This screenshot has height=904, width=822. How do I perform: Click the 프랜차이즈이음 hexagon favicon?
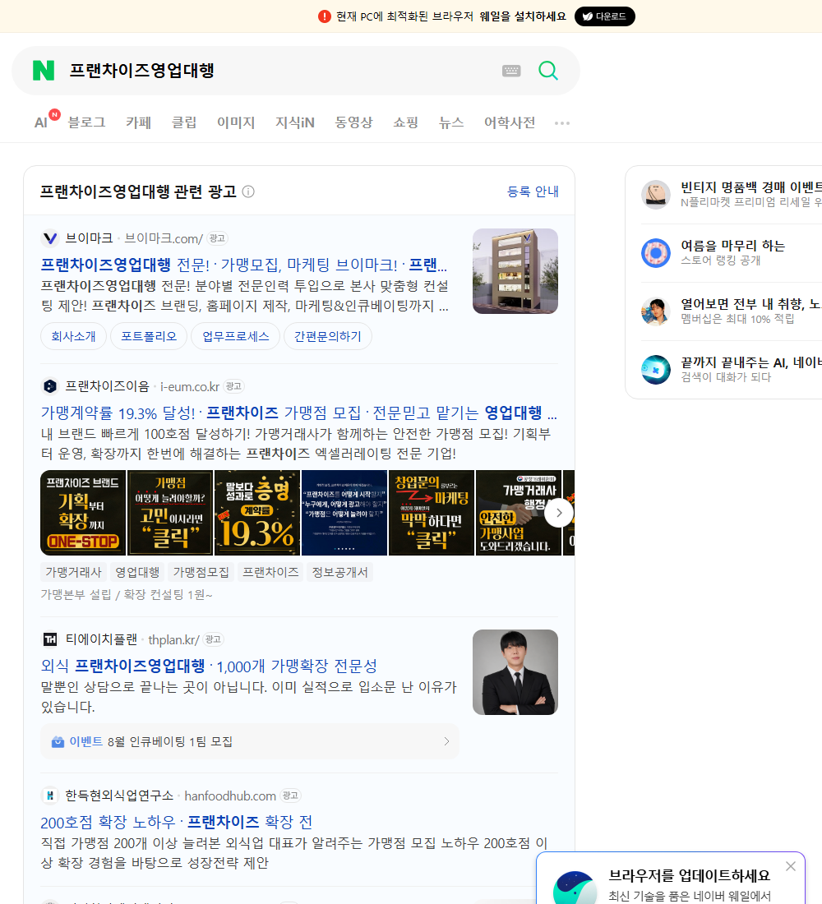coord(50,386)
